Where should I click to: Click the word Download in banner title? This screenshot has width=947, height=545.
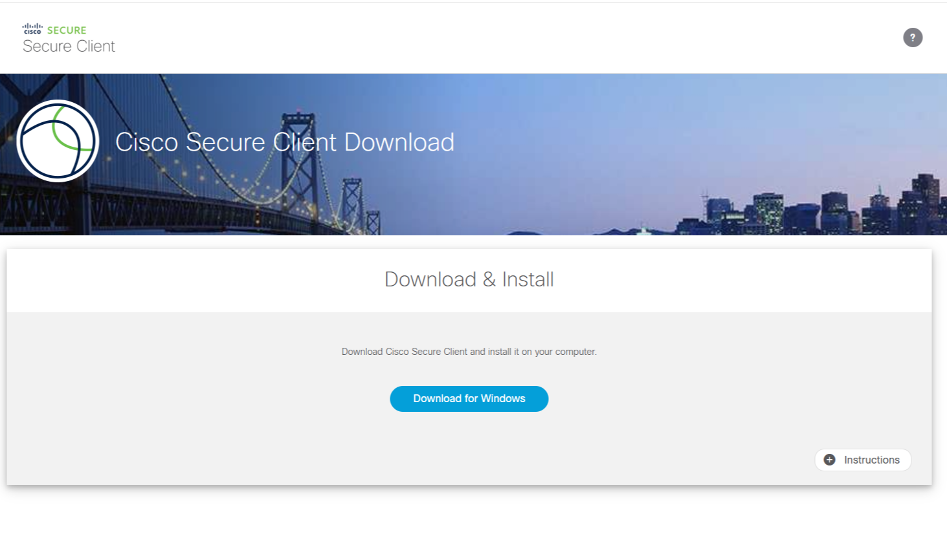pyautogui.click(x=399, y=142)
